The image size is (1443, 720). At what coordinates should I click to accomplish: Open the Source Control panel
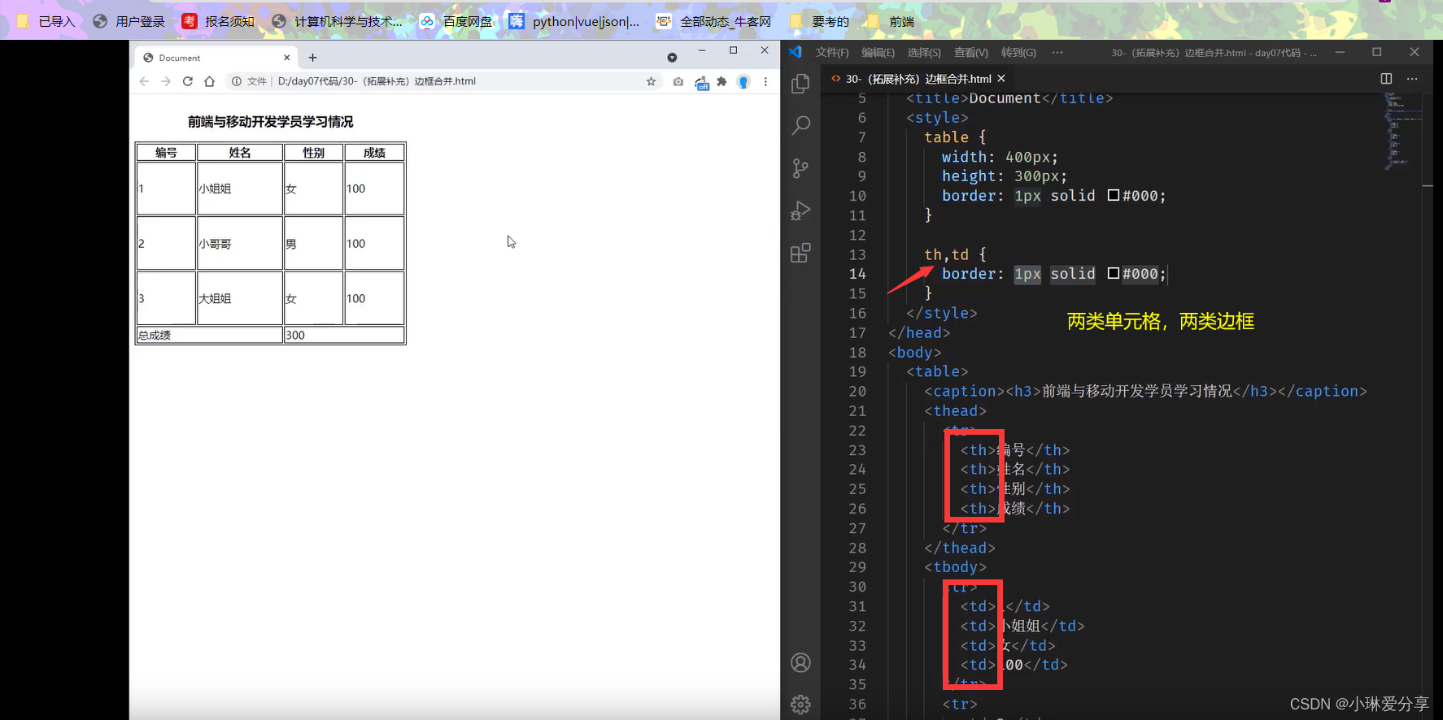[800, 168]
